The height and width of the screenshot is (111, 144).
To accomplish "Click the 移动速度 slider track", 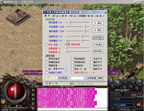I will [x=78, y=22].
